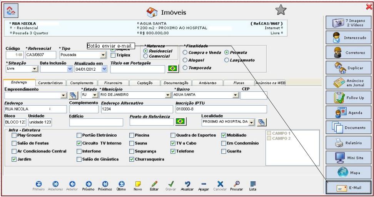The width and height of the screenshot is (374, 197).
Task: Expand the Município dropdown
Action: 168,94
